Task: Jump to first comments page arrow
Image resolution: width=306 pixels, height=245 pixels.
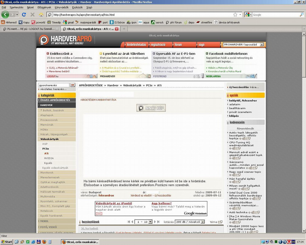Action: (x=129, y=222)
